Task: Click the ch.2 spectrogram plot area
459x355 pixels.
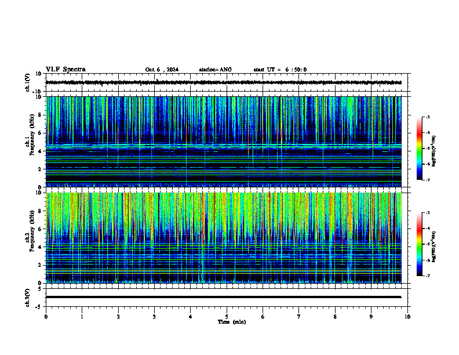Action: pos(223,238)
